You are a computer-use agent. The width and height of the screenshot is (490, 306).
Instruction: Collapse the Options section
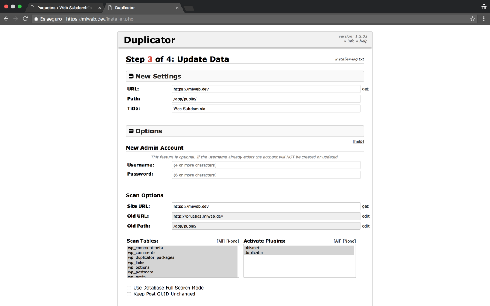click(x=131, y=131)
